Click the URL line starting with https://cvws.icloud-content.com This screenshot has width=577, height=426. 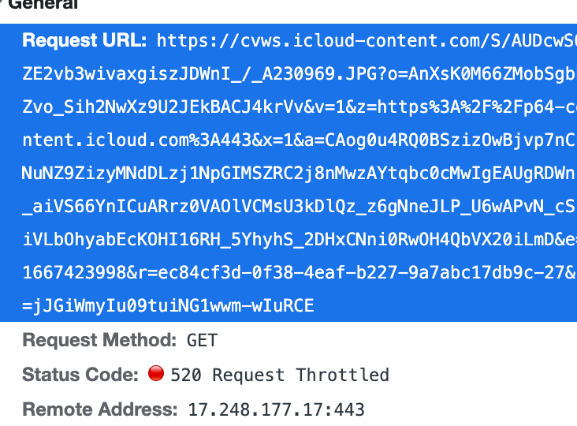(367, 40)
